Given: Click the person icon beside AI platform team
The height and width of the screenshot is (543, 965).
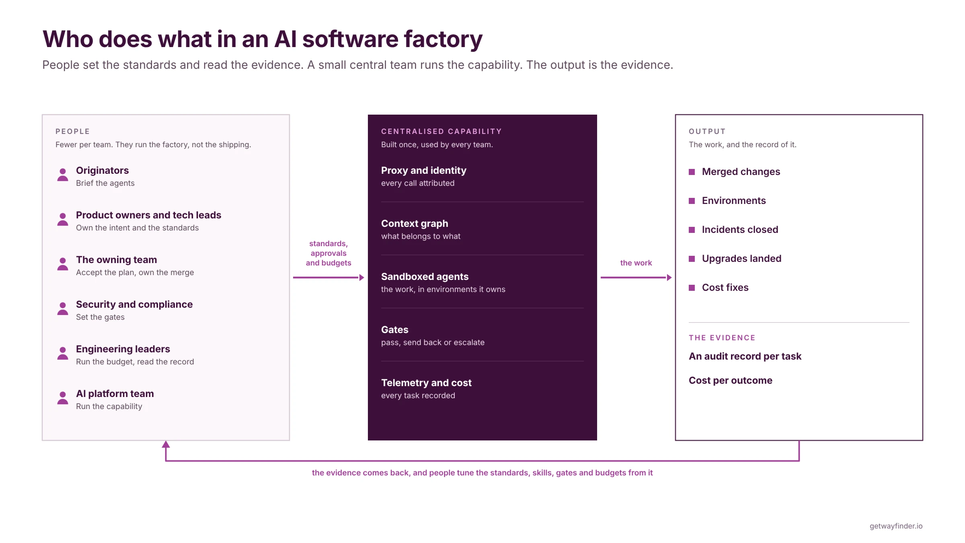Looking at the screenshot, I should point(63,398).
